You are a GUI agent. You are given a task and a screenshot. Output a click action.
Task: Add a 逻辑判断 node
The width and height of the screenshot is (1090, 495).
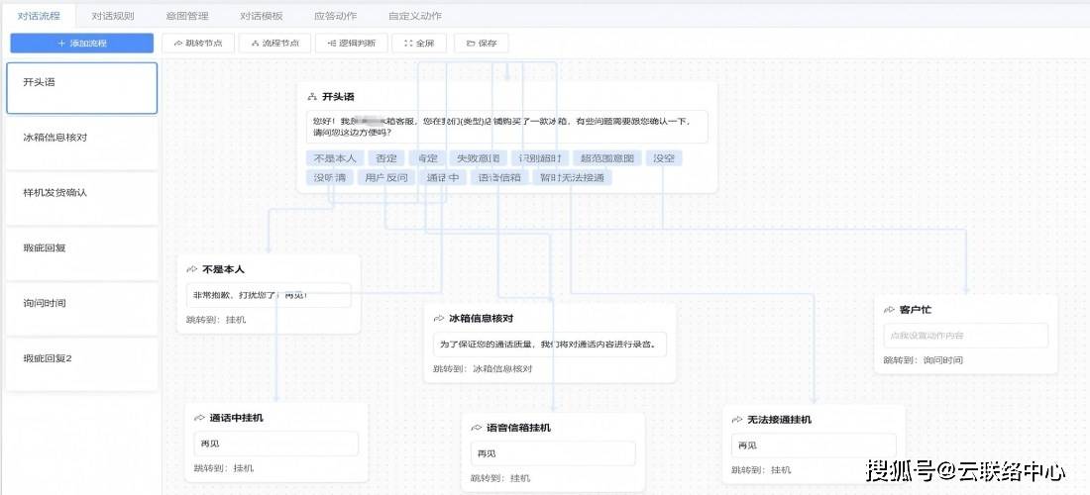tap(352, 44)
